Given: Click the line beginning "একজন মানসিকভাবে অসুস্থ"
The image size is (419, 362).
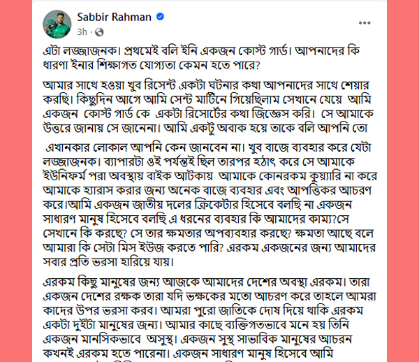Looking at the screenshot, I should [x=197, y=340].
